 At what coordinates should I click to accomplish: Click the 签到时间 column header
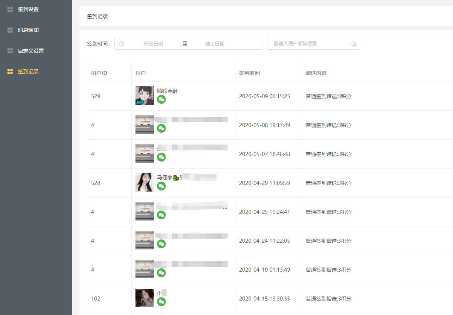click(x=249, y=73)
